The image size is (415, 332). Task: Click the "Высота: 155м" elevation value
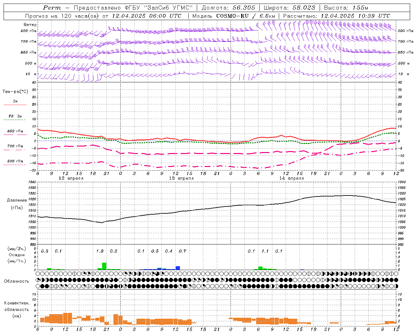(346, 8)
